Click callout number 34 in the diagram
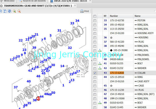Viewport: 156px width, 109px height. (77, 21)
